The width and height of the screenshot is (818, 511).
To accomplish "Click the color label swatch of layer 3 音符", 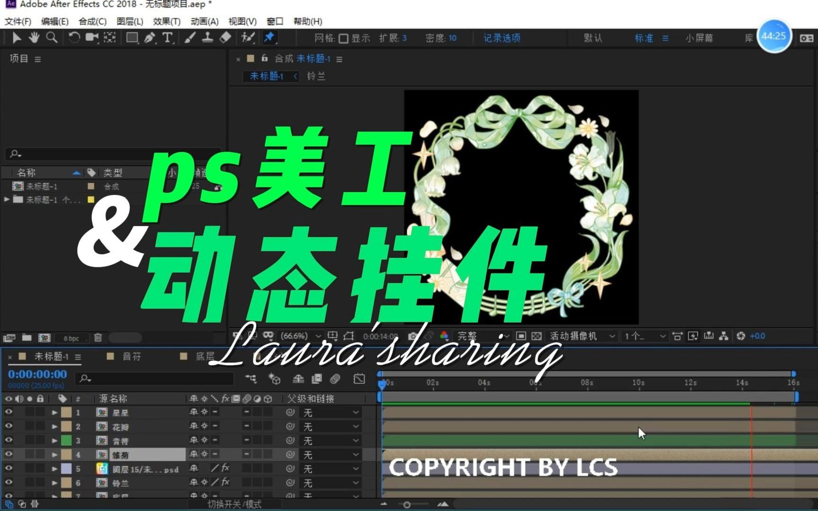I will tap(66, 441).
